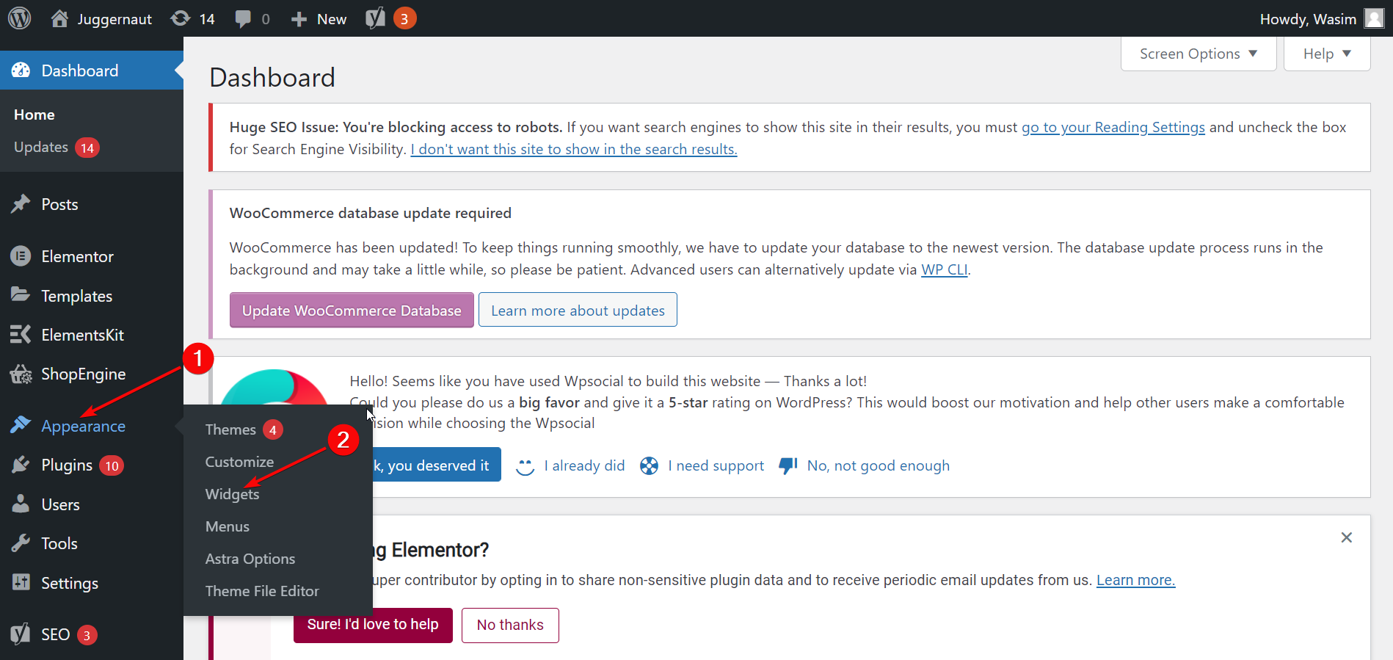Click the 'I need support' link
This screenshot has width=1393, height=660.
tap(716, 465)
